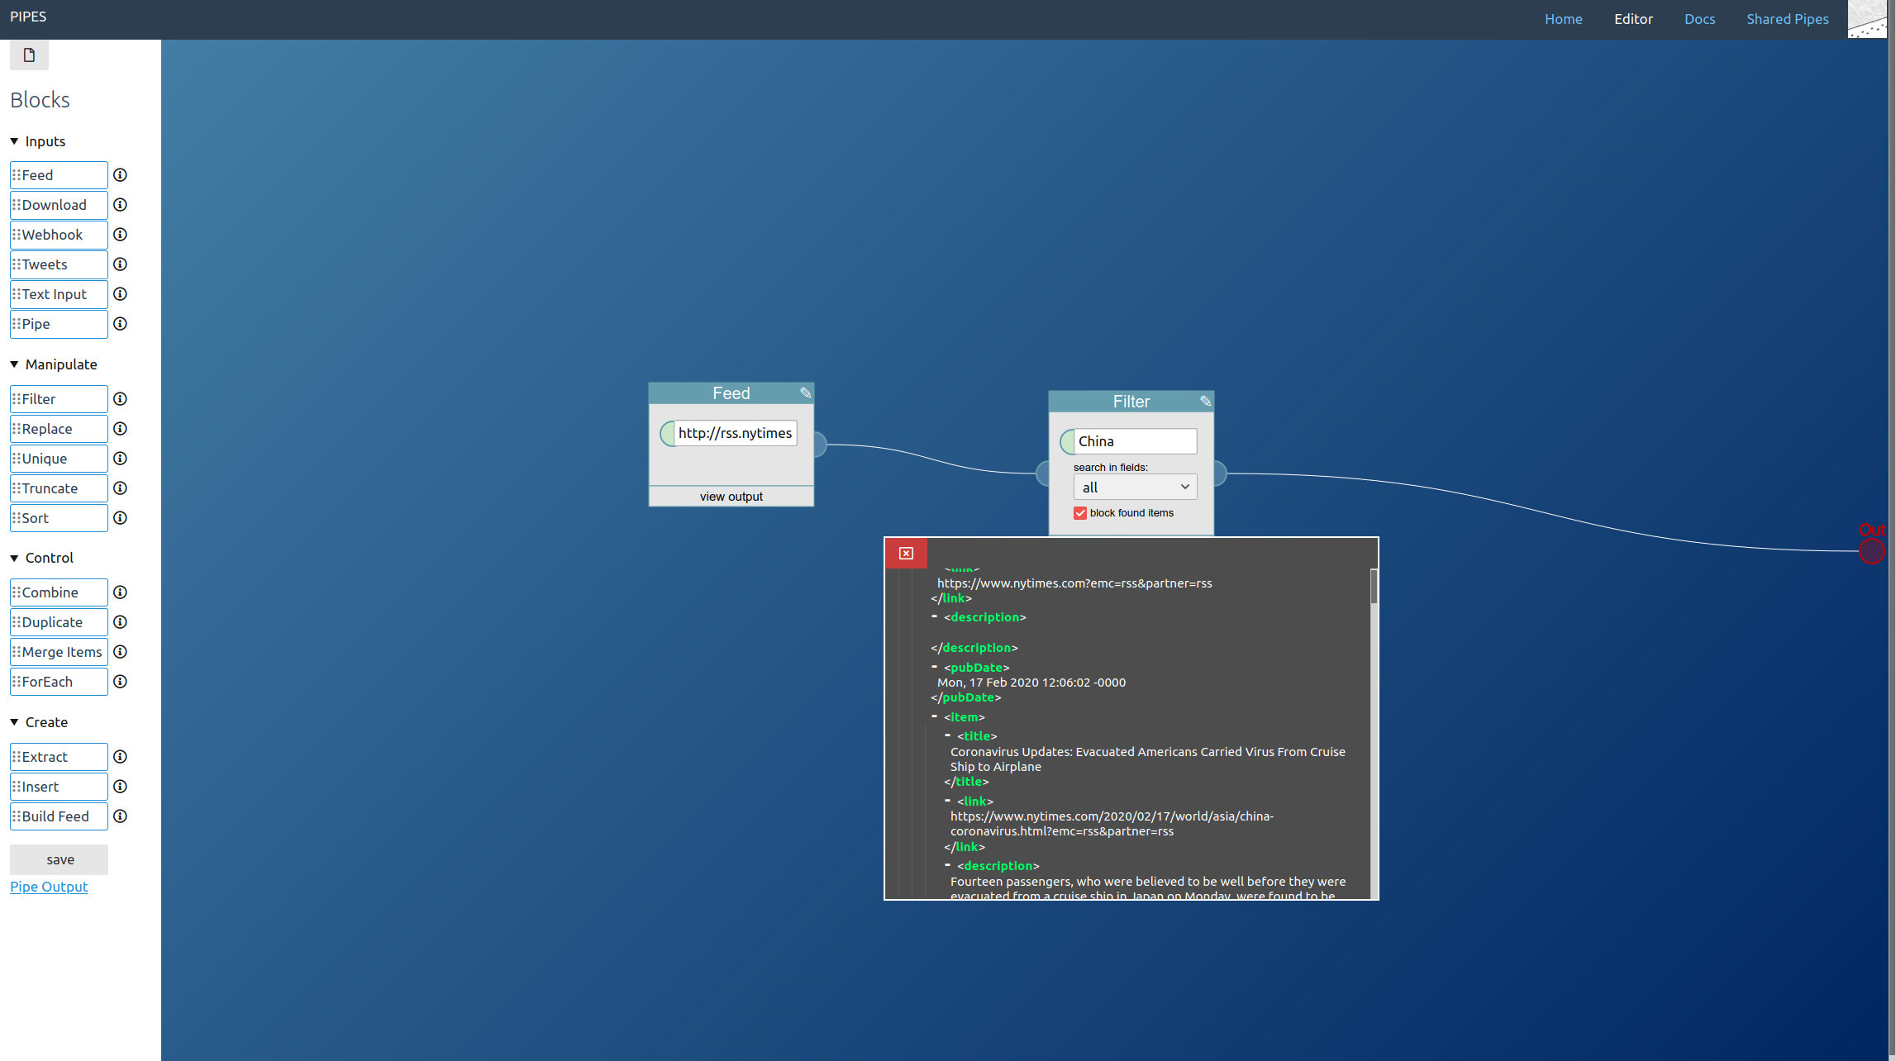Open the Pipe Output link
The width and height of the screenshot is (1896, 1061).
coord(49,887)
